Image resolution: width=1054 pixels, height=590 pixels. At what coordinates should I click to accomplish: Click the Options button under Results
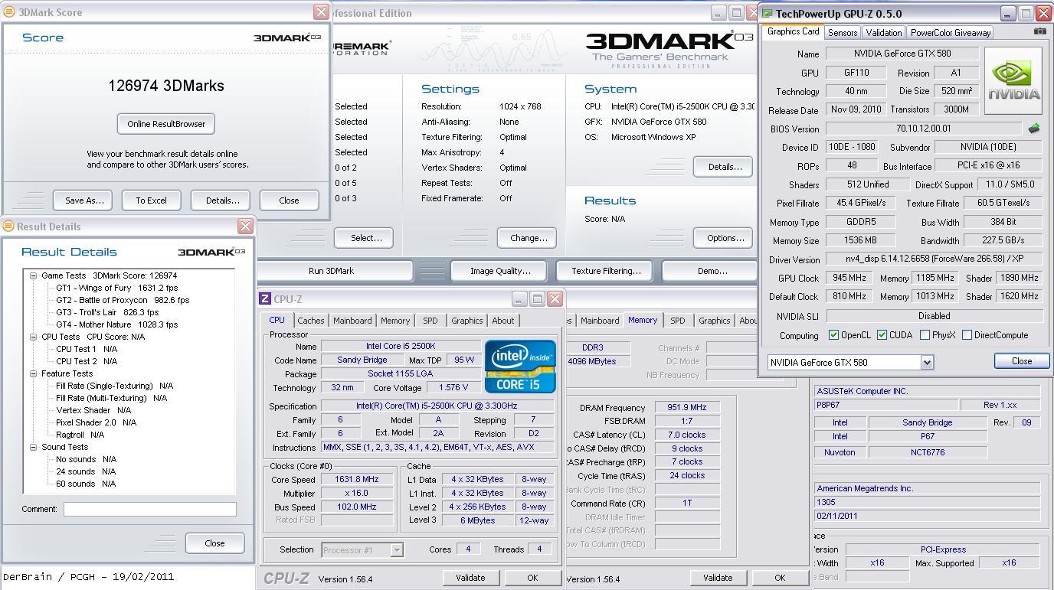pyautogui.click(x=724, y=238)
